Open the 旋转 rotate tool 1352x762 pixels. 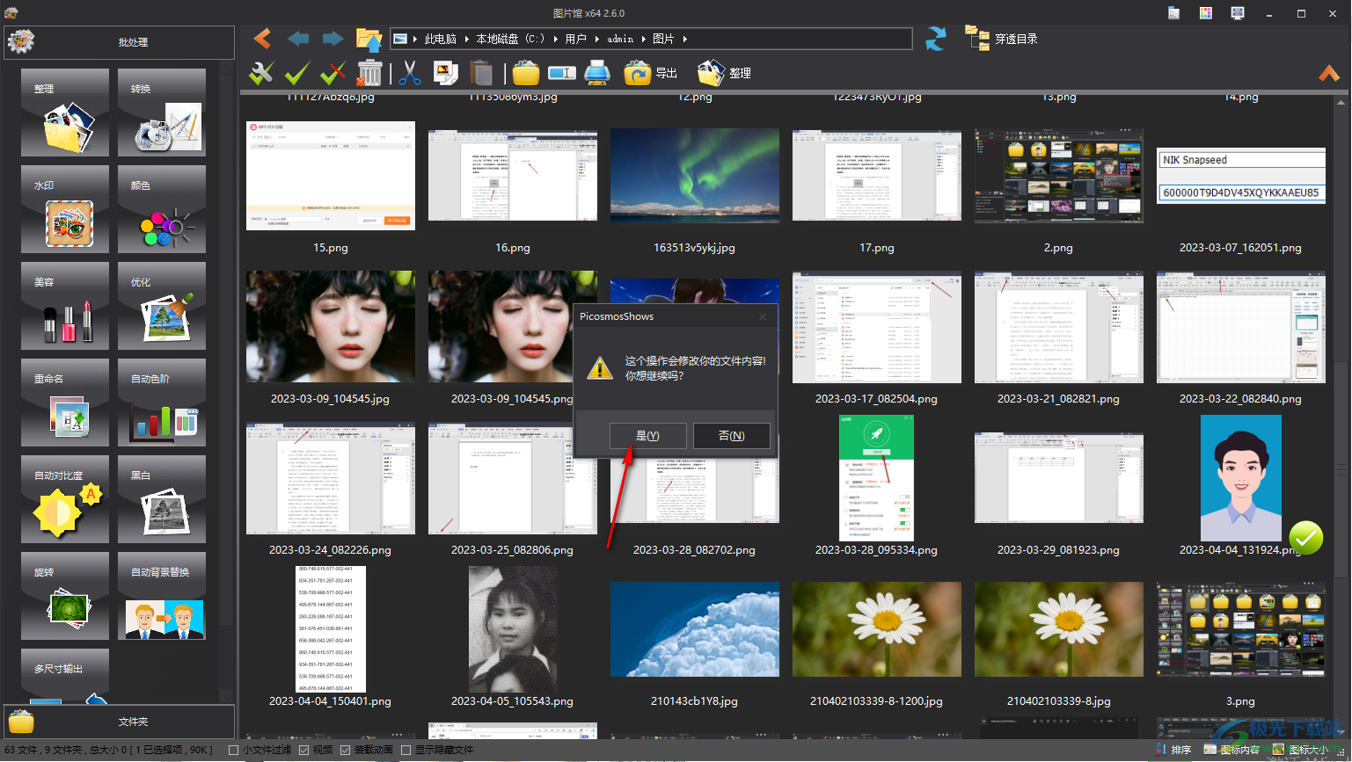tap(65, 597)
